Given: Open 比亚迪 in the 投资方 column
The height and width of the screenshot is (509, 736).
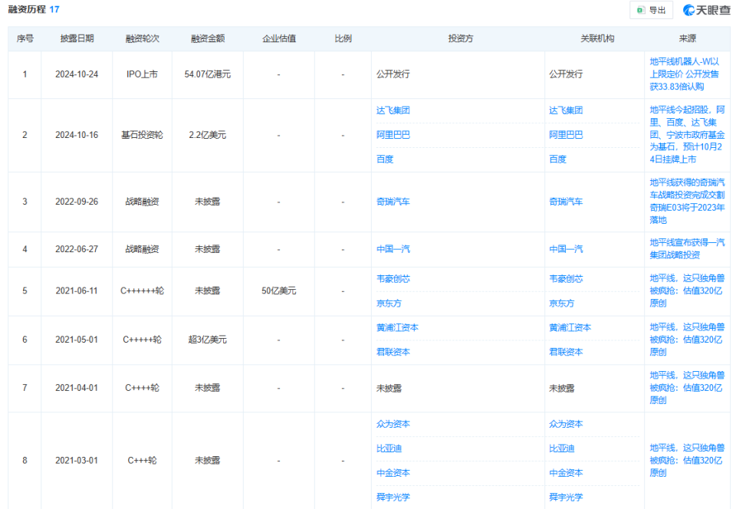Looking at the screenshot, I should [389, 448].
